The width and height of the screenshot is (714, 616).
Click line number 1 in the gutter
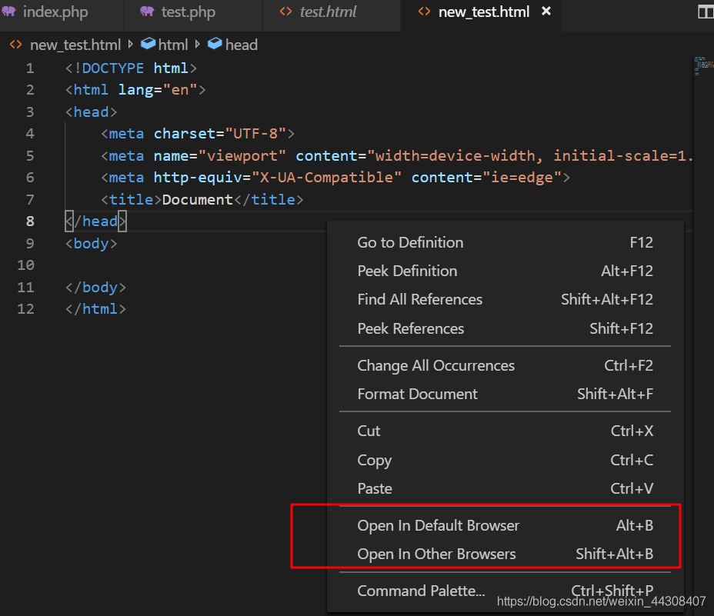(x=30, y=68)
